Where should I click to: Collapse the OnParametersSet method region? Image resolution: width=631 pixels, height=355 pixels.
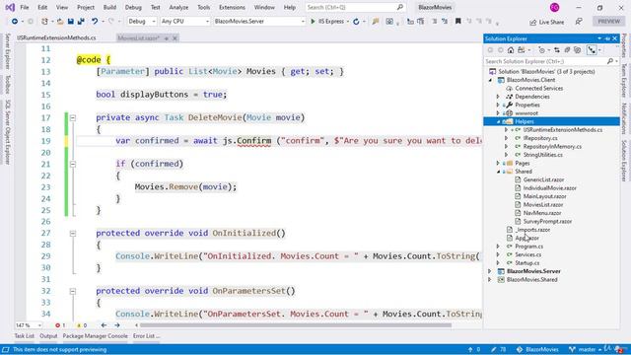coord(73,291)
